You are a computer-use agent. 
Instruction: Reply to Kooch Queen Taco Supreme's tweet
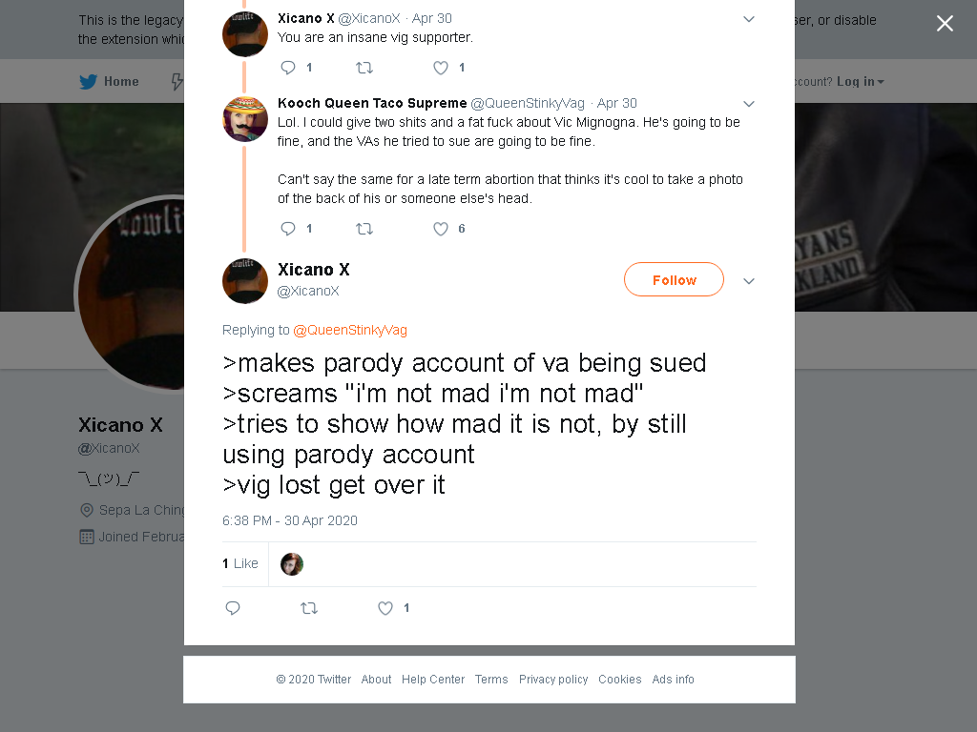click(x=288, y=229)
